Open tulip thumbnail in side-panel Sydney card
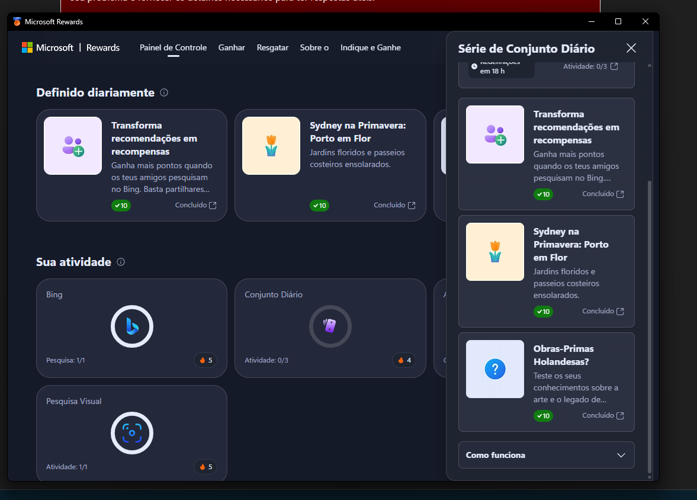Screen dimensions: 697x500 (494, 252)
